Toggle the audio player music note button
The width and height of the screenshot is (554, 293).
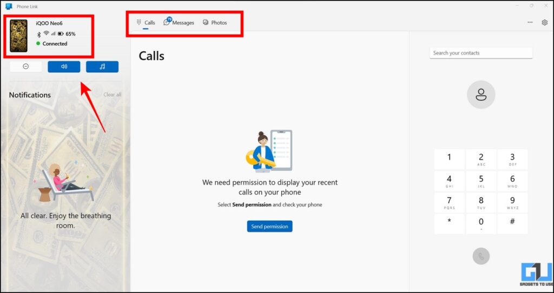(x=102, y=66)
